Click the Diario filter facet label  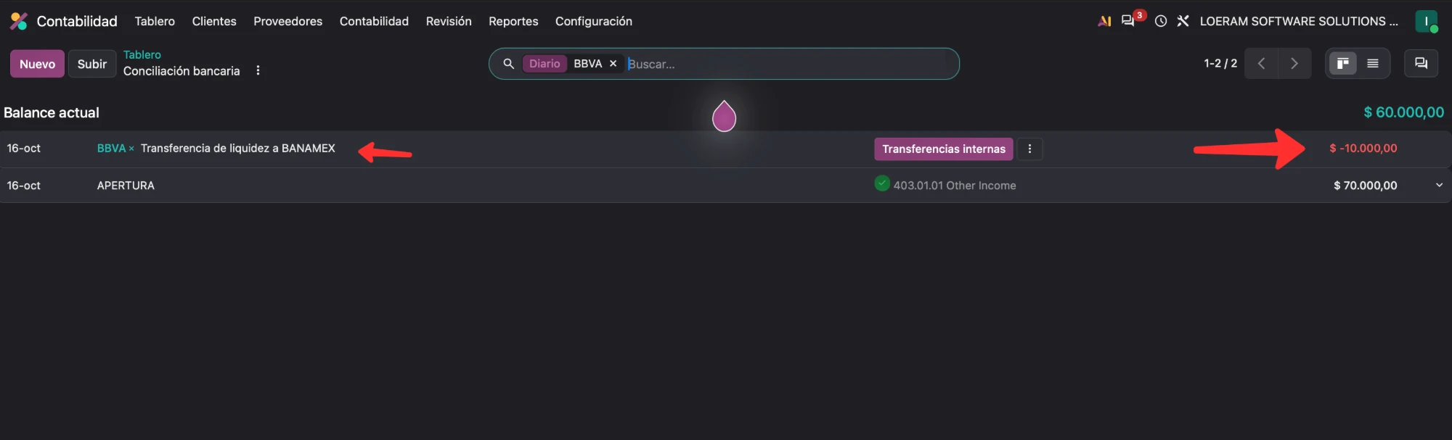(x=544, y=64)
